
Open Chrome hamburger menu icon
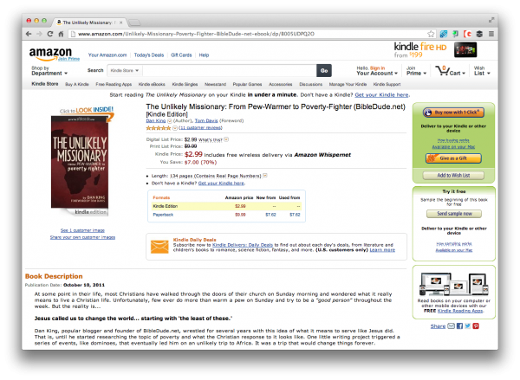(491, 34)
